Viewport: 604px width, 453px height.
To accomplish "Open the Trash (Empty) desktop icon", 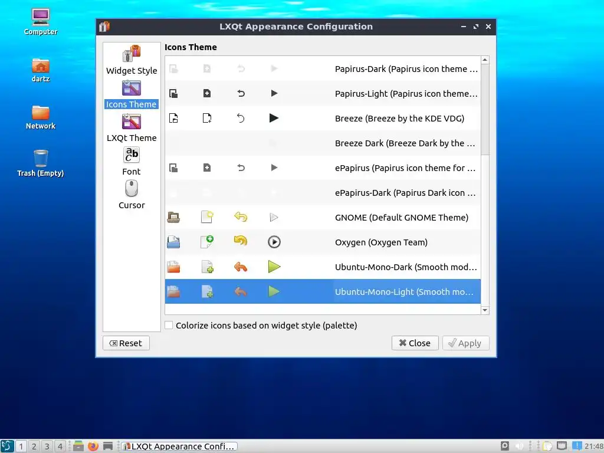I will (41, 163).
